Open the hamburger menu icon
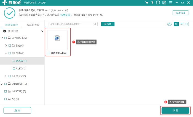The width and height of the screenshot is (193, 117). pyautogui.click(x=171, y=2)
